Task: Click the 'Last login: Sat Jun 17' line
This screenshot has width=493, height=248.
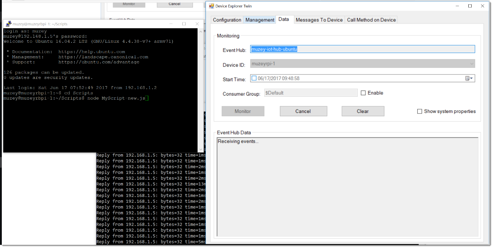Action: (x=80, y=88)
